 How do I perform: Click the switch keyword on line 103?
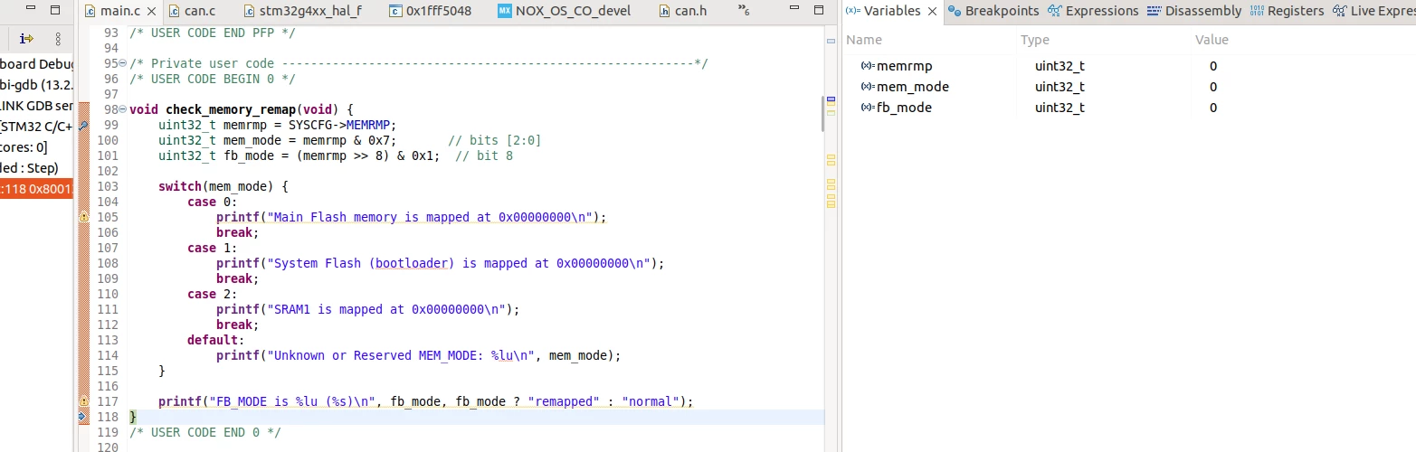(180, 186)
